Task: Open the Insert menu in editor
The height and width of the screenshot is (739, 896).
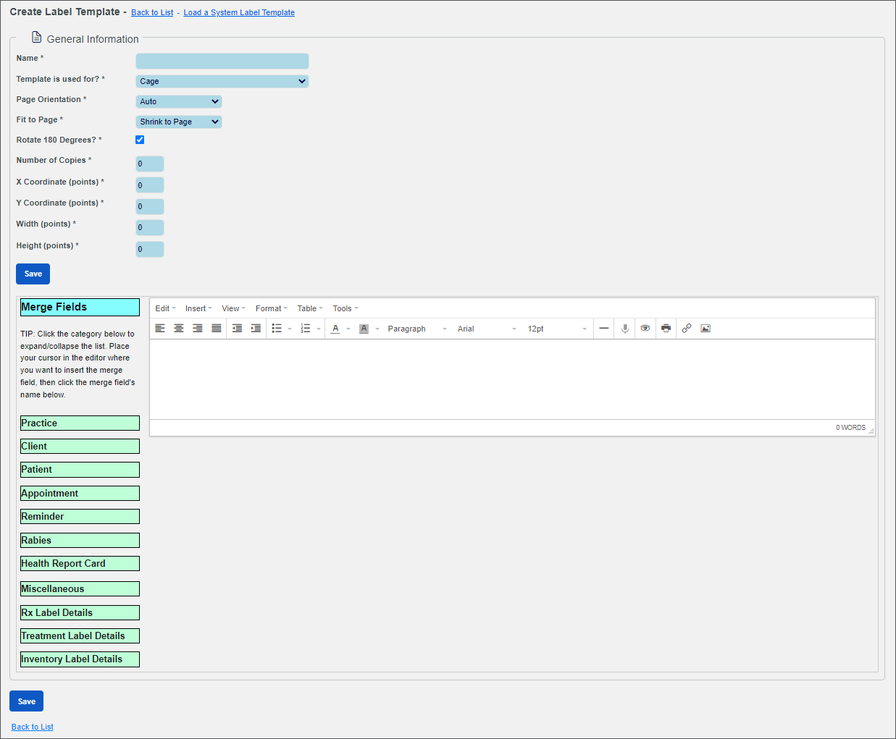Action: [198, 308]
